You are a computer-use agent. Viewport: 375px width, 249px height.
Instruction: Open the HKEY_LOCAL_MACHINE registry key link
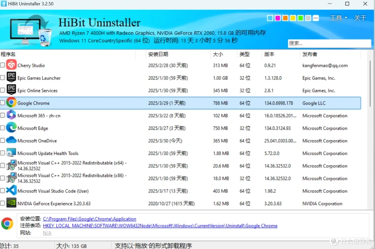coord(160,226)
